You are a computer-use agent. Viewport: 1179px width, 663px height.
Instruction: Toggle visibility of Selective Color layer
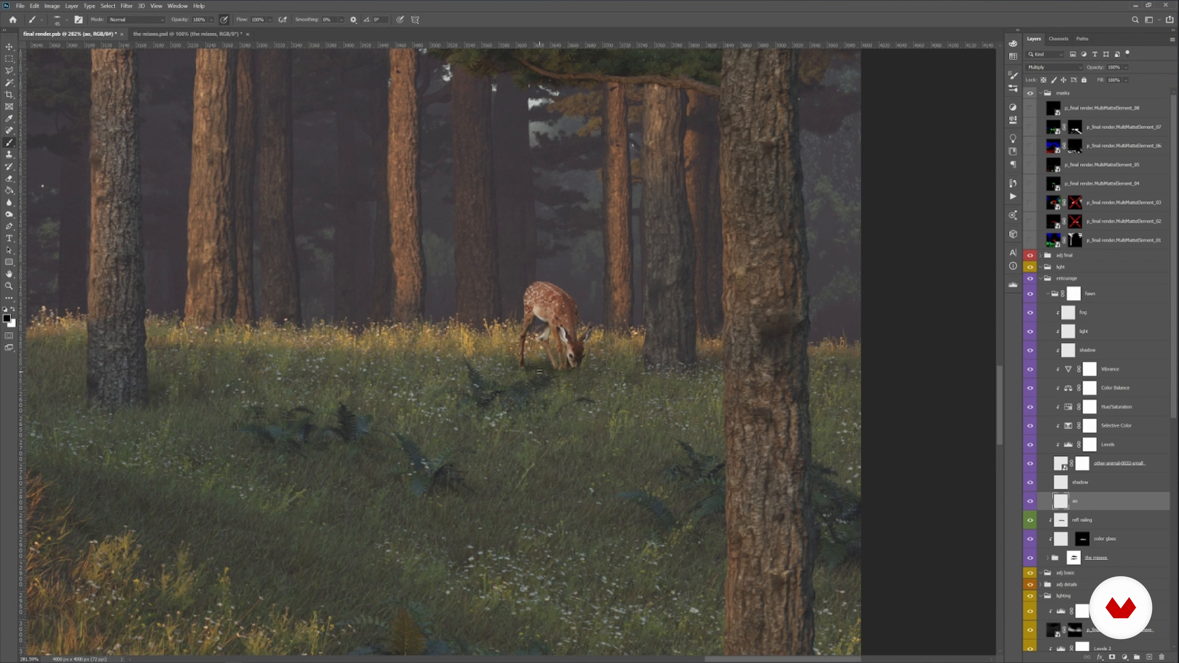tap(1030, 425)
